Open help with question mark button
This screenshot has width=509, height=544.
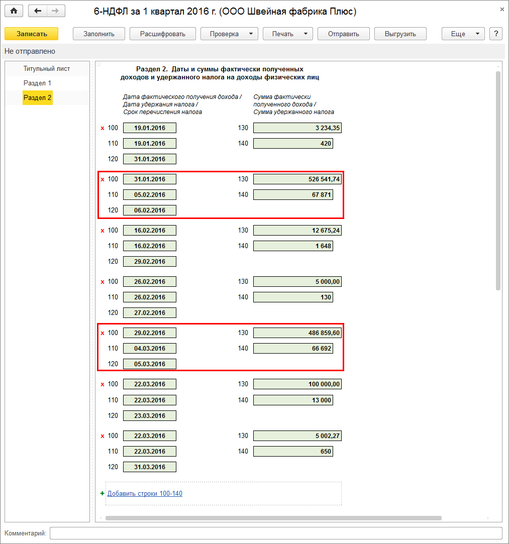[496, 34]
